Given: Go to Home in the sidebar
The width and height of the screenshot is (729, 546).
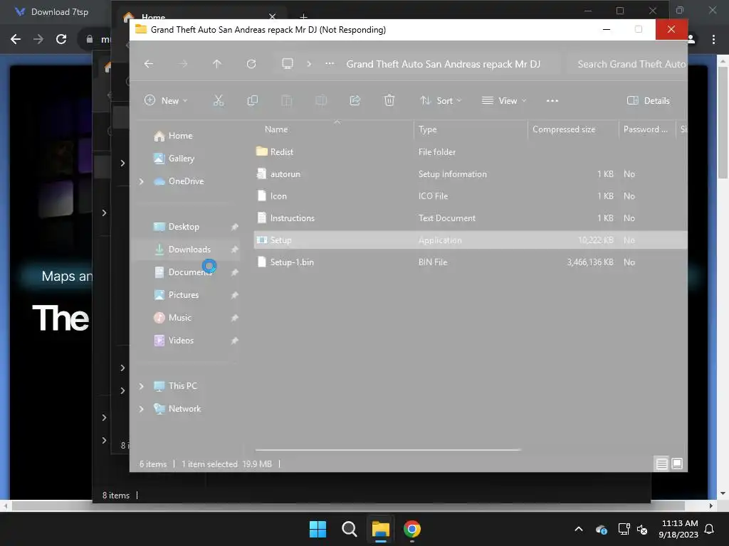Looking at the screenshot, I should (x=173, y=136).
